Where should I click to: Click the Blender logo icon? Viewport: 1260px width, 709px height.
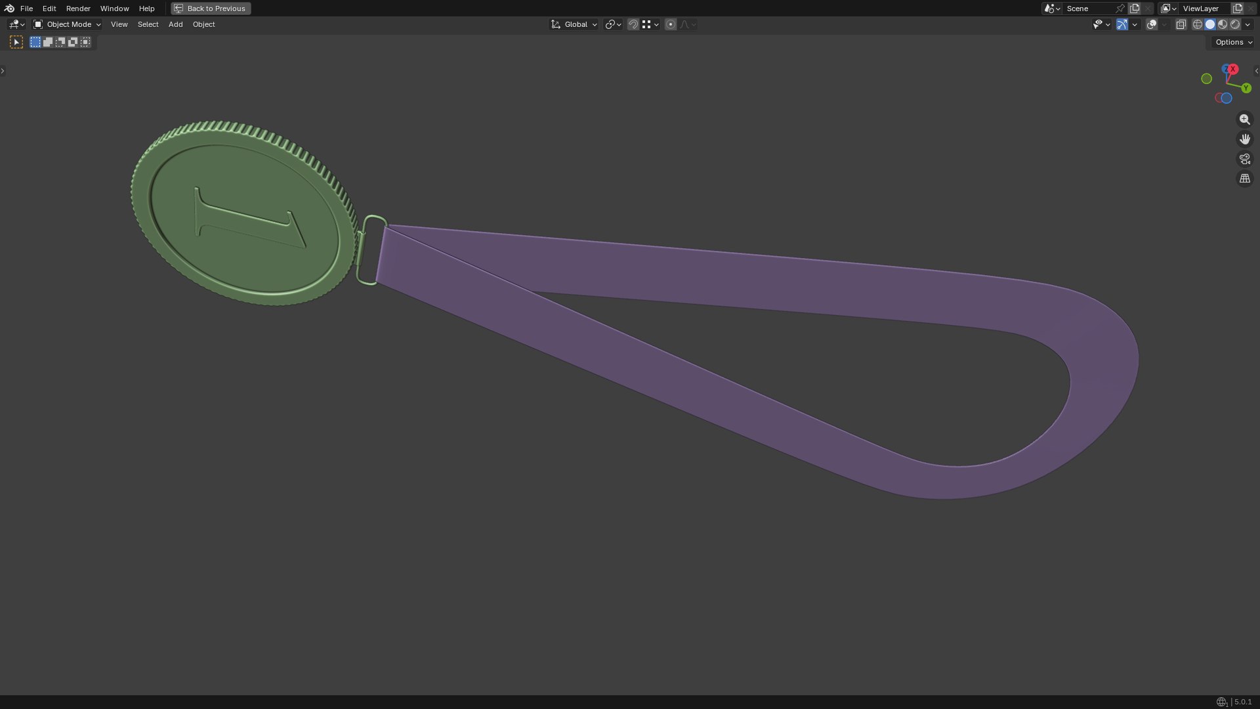(x=9, y=9)
